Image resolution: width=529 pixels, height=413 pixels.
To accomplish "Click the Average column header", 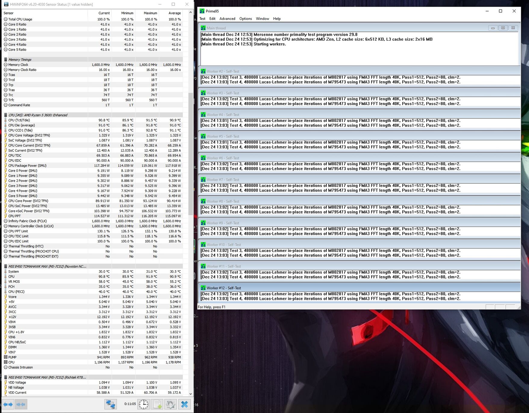I will tap(171, 13).
